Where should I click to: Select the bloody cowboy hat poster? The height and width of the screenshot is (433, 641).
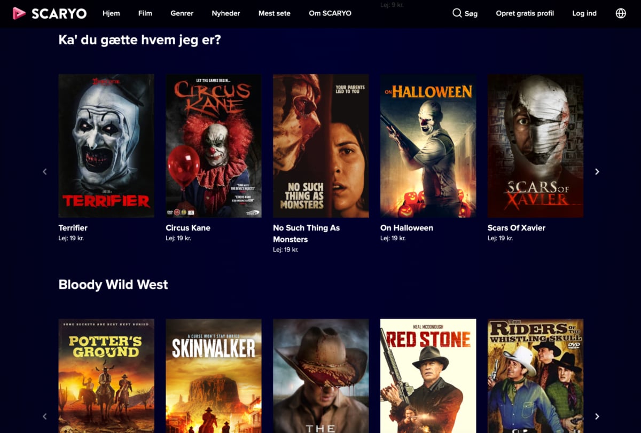(321, 376)
